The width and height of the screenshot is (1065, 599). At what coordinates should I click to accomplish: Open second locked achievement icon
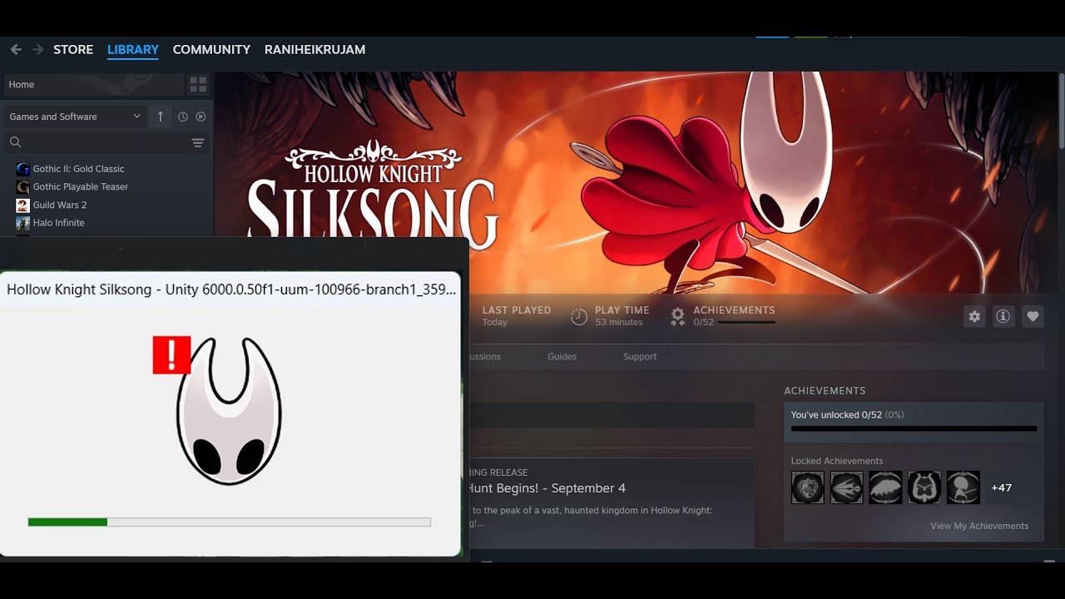point(846,488)
